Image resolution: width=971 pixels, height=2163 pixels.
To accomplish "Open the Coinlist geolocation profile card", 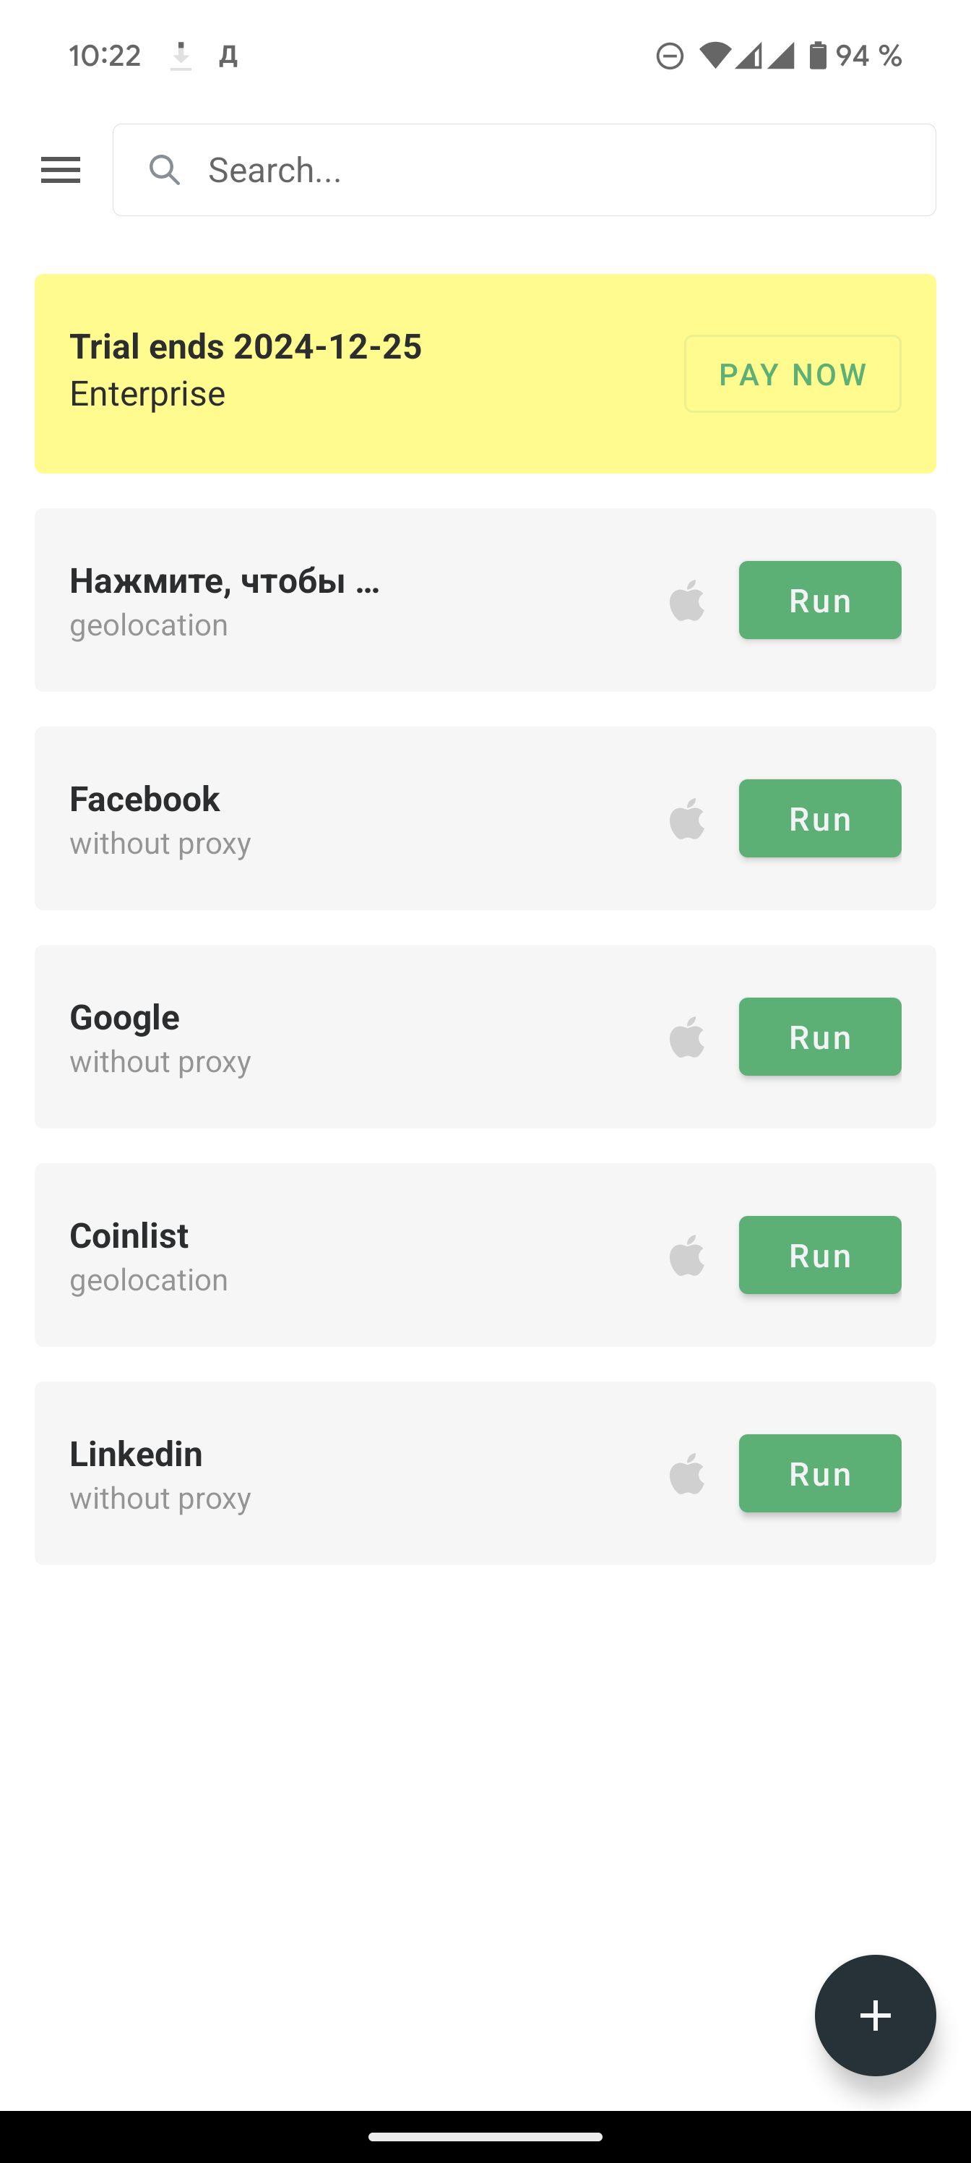I will 485,1255.
